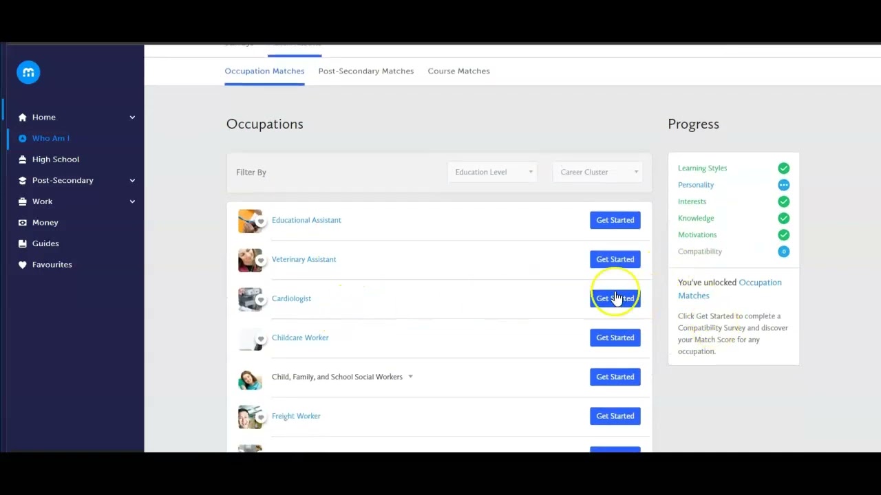Open the Veterinary Assistant occupation link

click(x=304, y=259)
